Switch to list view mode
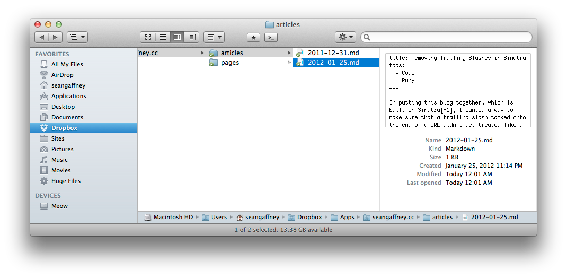This screenshot has width=567, height=278. point(163,37)
